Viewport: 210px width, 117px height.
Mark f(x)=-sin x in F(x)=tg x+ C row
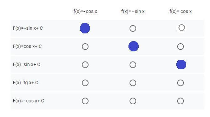point(133,83)
